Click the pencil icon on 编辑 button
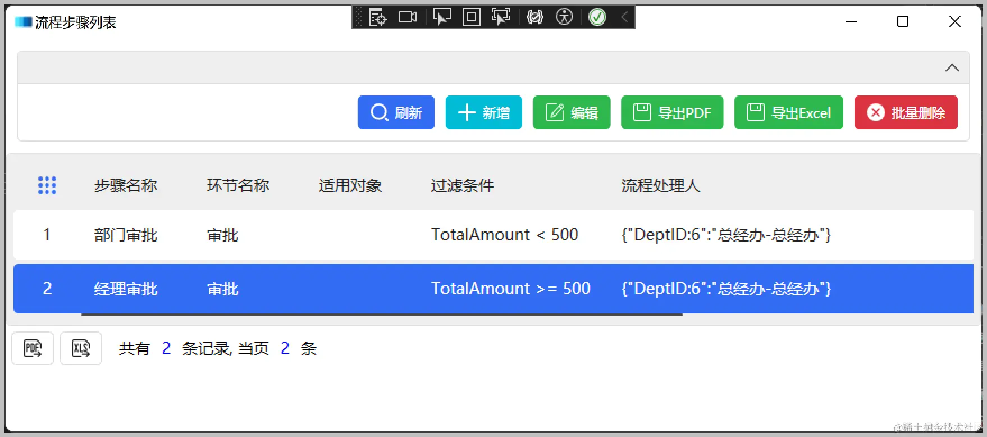Image resolution: width=987 pixels, height=437 pixels. [x=555, y=112]
